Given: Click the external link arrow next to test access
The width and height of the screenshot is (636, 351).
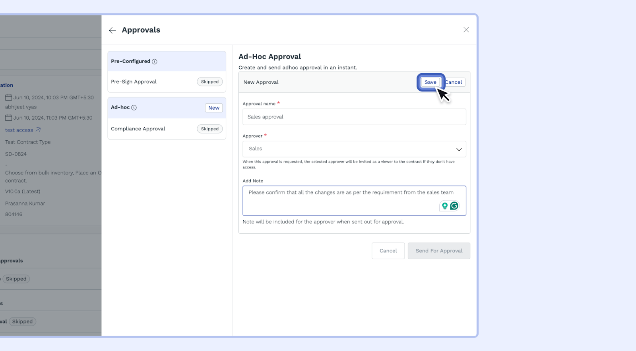Looking at the screenshot, I should click(x=38, y=130).
